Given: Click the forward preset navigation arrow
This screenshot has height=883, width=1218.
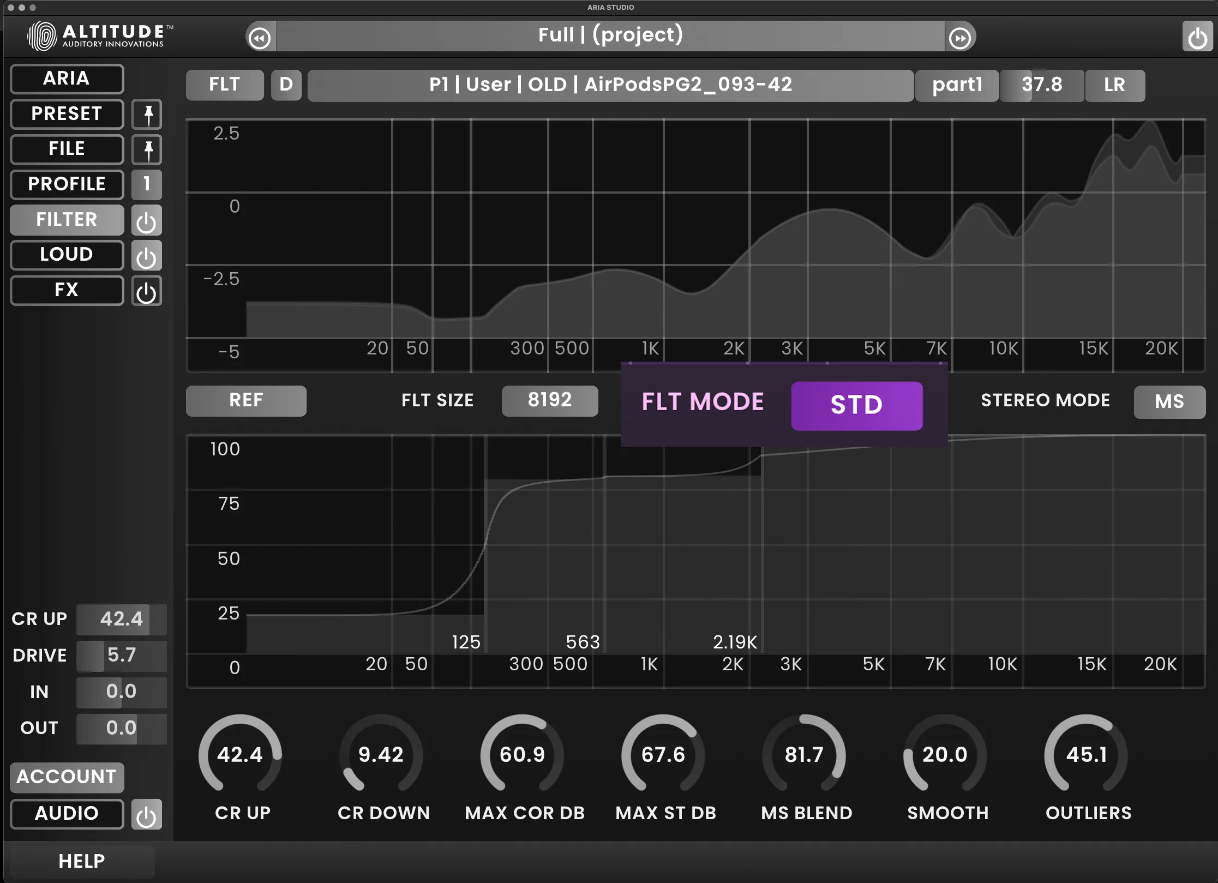Looking at the screenshot, I should click(961, 37).
